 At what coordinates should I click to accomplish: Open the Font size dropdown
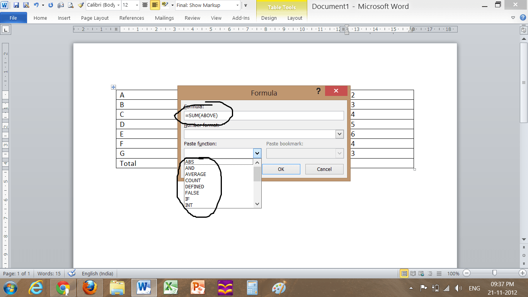[137, 5]
